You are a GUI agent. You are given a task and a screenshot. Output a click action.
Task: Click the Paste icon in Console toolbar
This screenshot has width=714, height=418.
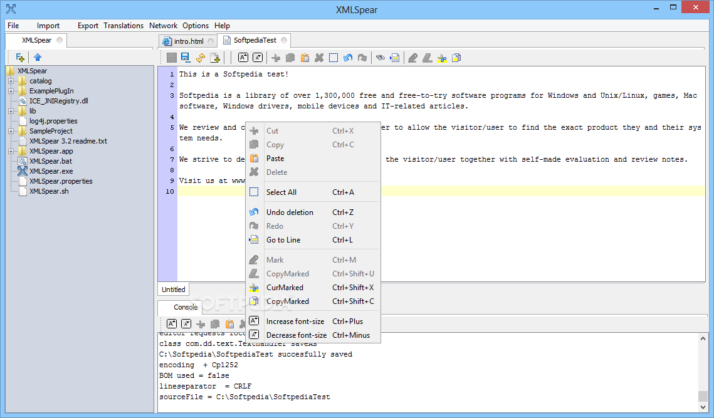[230, 324]
